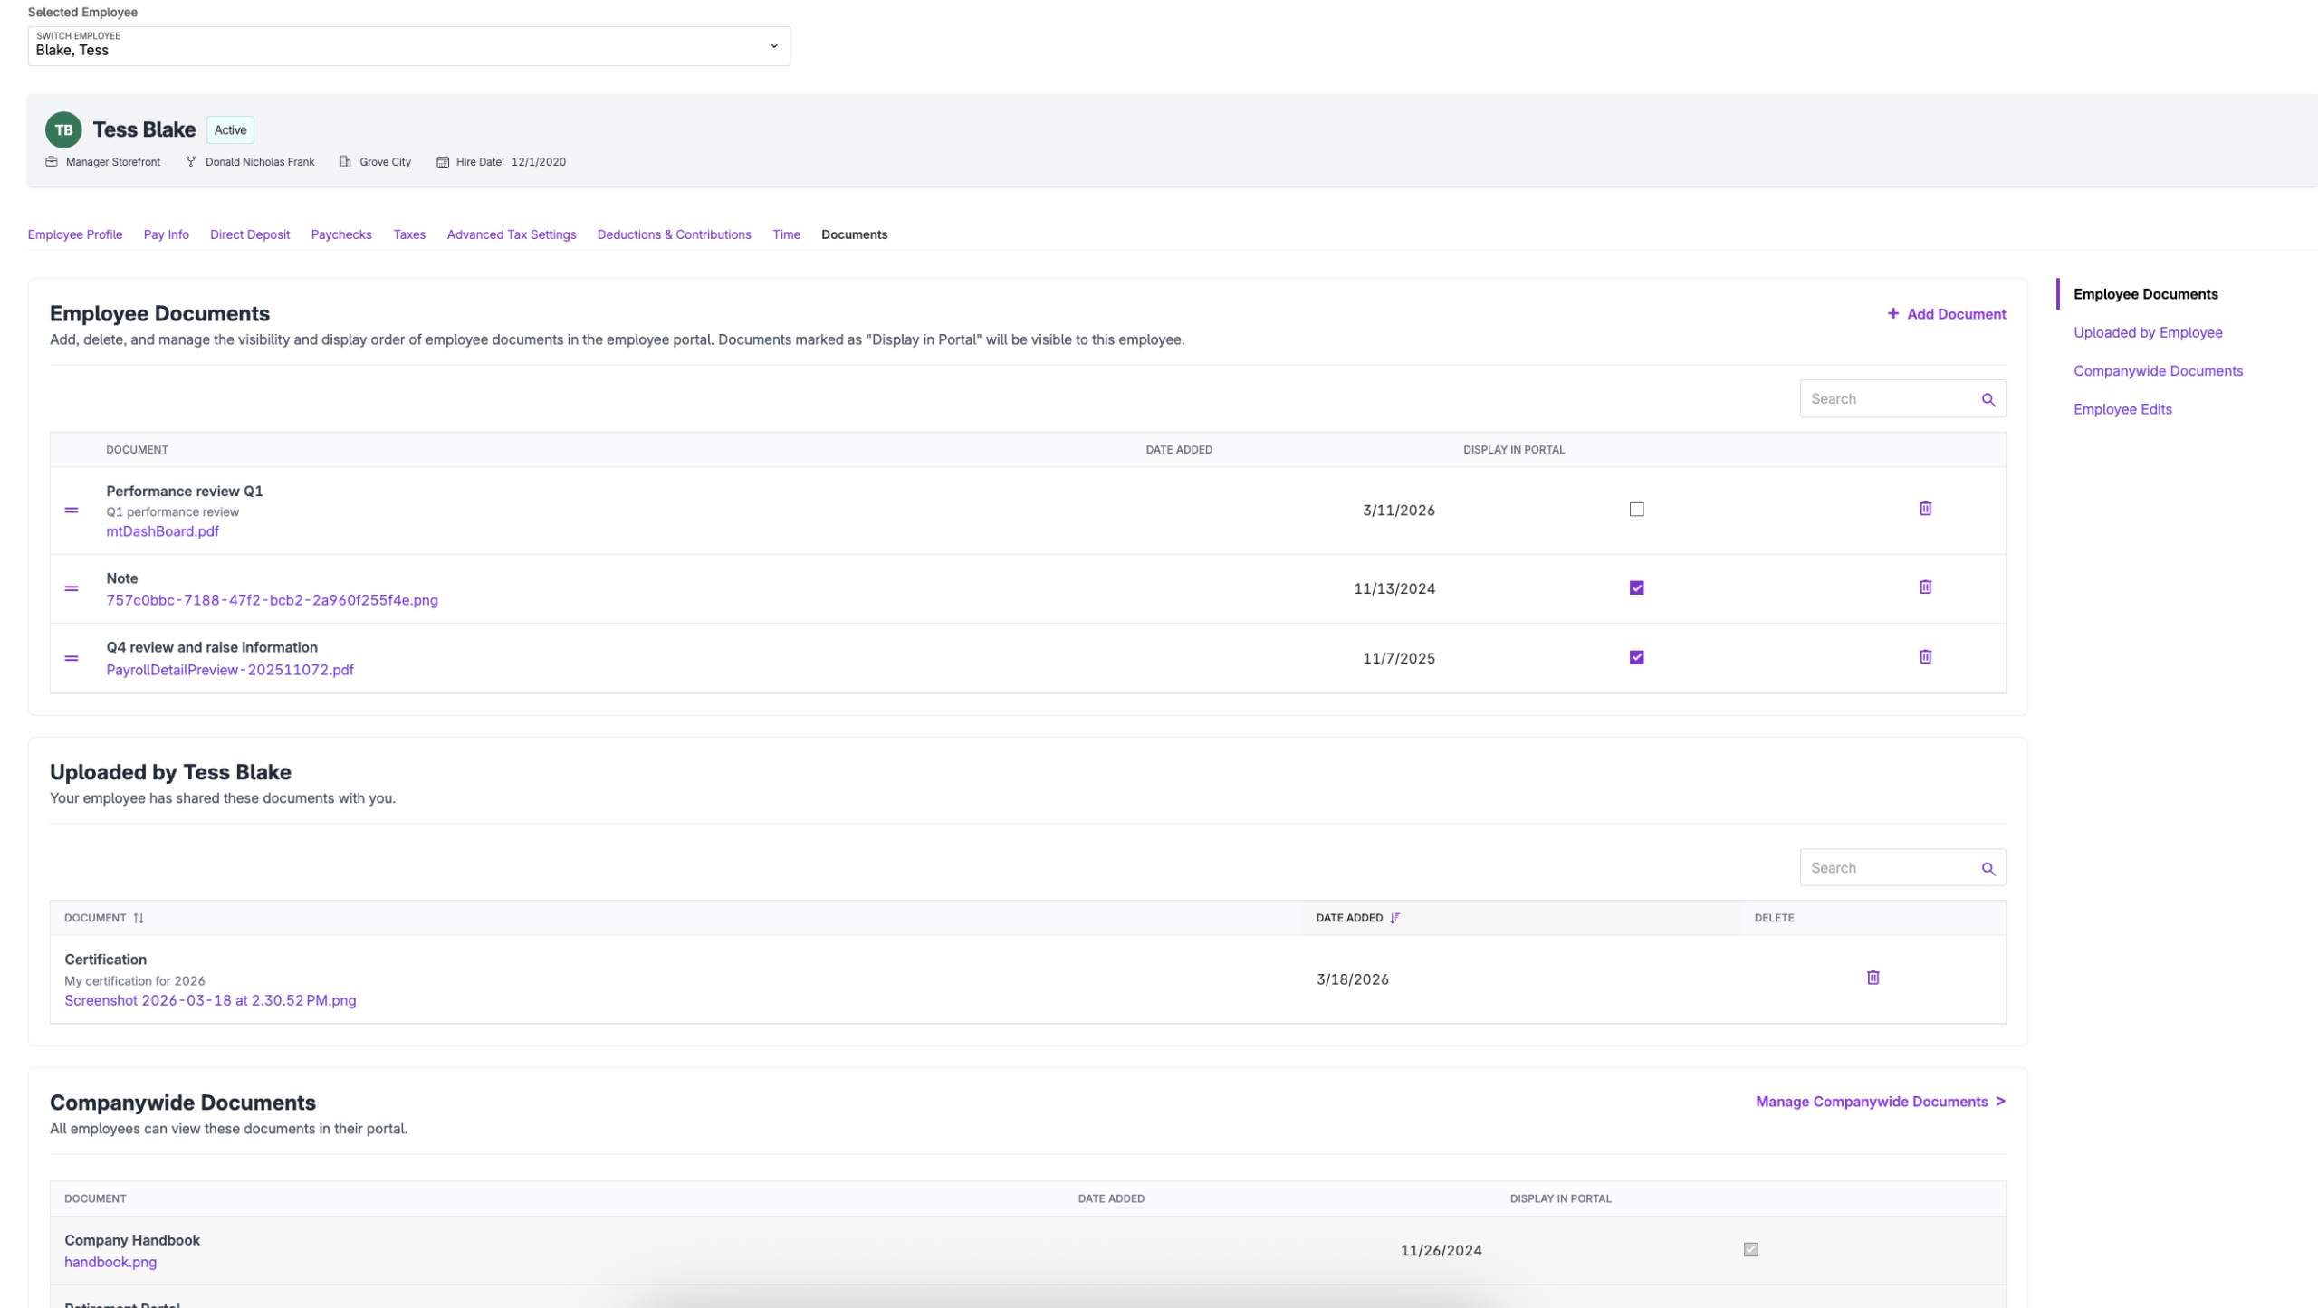Grab the drag handle next to Q4 review
2318x1308 pixels.
coord(72,658)
